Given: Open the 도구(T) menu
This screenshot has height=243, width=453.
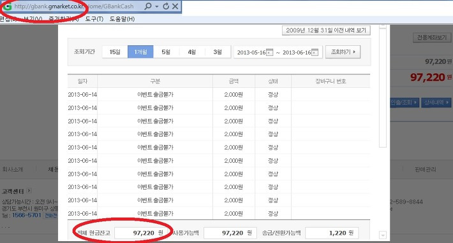Looking at the screenshot, I should point(94,19).
